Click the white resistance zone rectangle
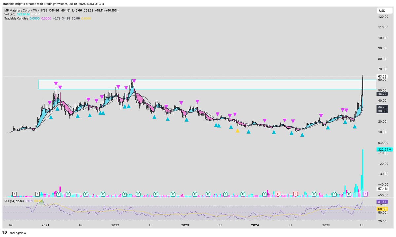The image size is (396, 237). click(x=207, y=85)
